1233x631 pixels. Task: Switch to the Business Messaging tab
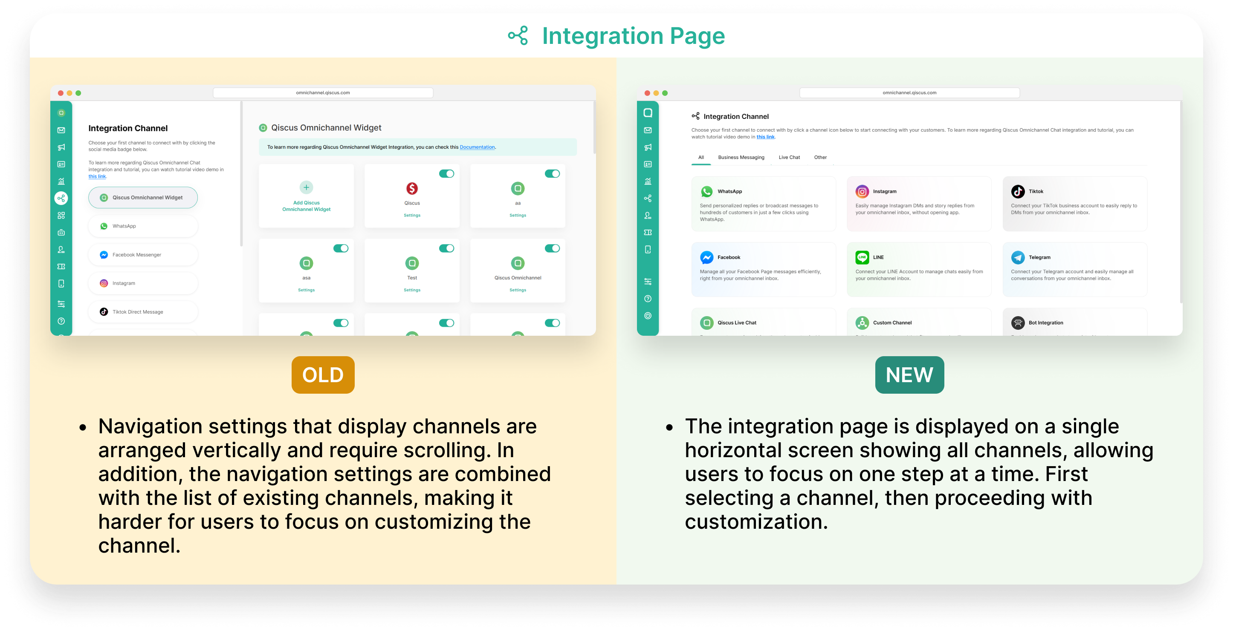[741, 157]
